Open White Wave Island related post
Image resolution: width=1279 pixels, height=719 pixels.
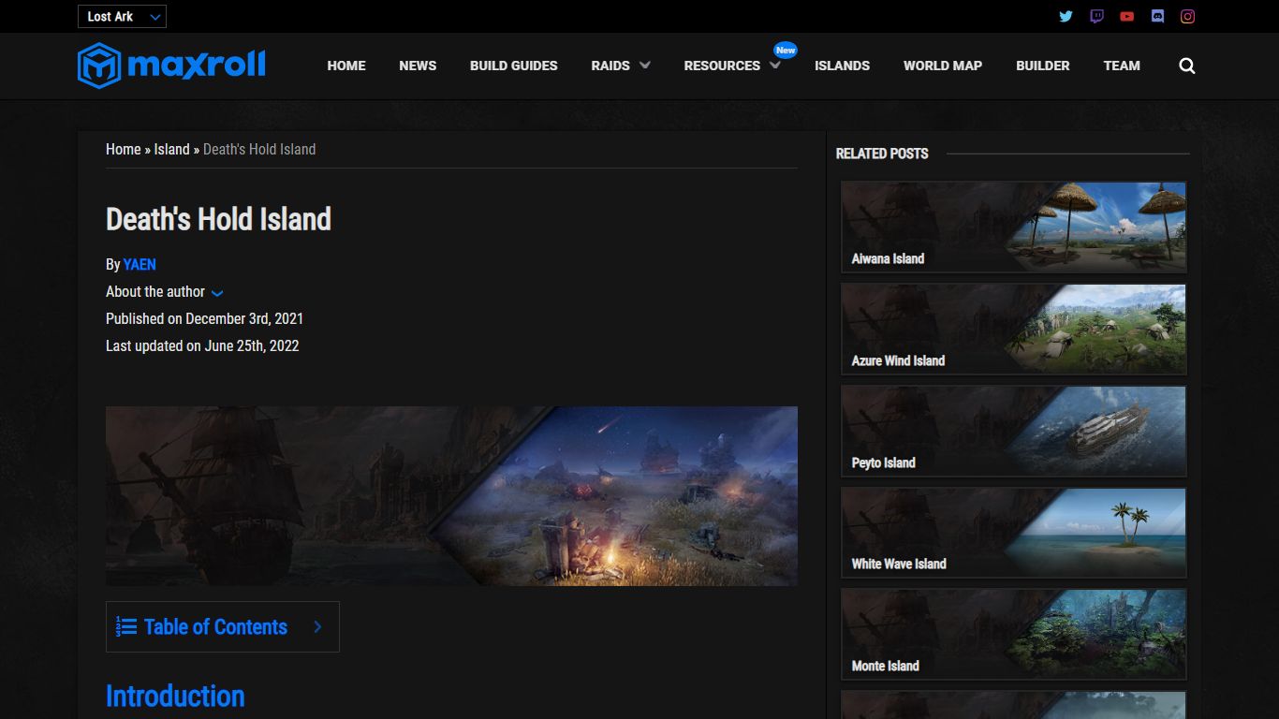(x=1014, y=533)
